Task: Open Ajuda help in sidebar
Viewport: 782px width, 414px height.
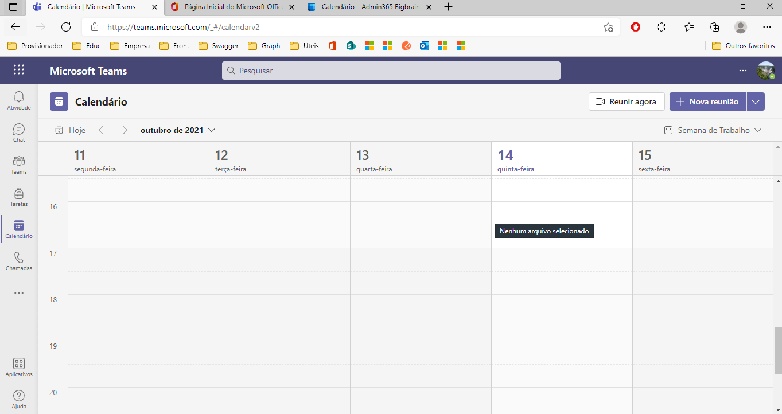Action: pos(19,400)
